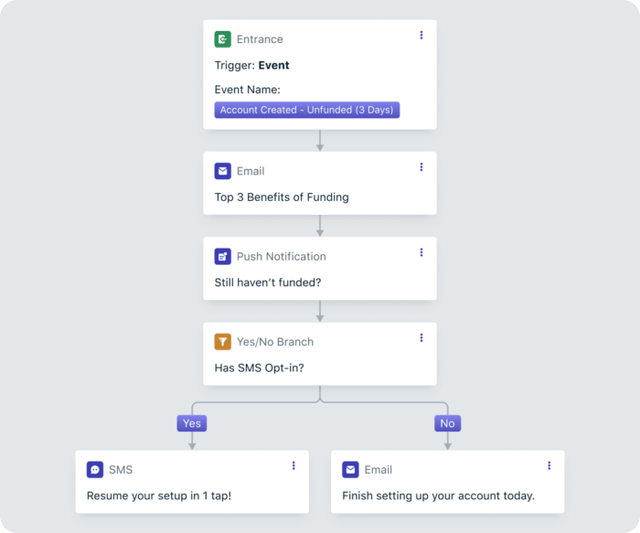
Task: Click the green Entrance node icon
Action: click(223, 39)
